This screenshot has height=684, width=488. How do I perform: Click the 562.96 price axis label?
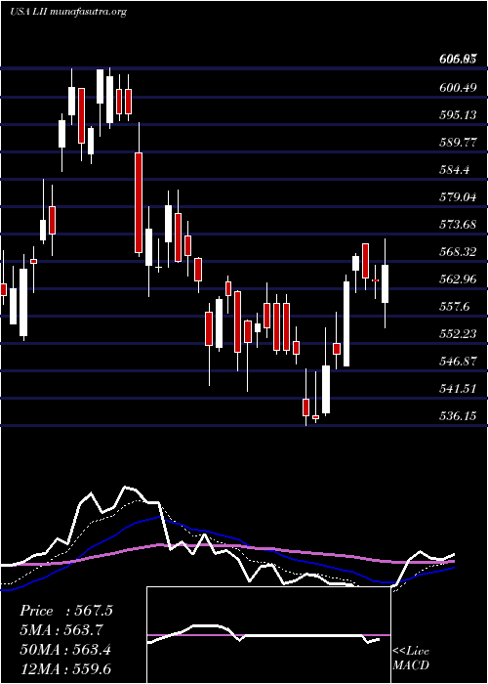pyautogui.click(x=458, y=279)
